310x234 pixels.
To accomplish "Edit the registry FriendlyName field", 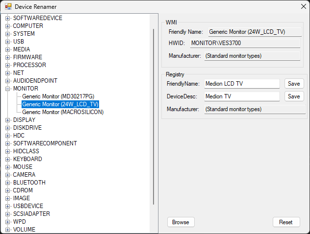I will 242,84.
